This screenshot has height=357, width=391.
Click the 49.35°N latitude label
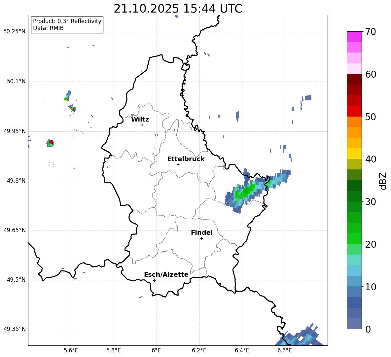point(14,329)
